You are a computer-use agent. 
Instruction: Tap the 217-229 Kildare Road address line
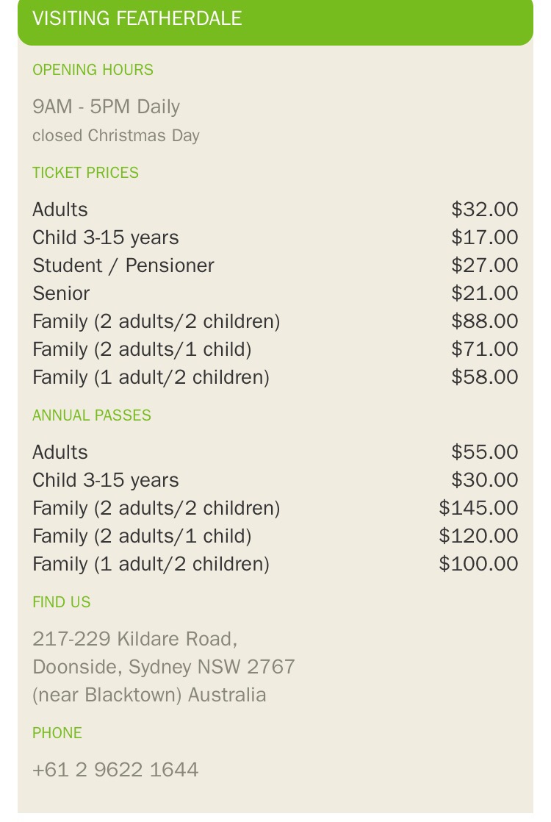pyautogui.click(x=134, y=638)
